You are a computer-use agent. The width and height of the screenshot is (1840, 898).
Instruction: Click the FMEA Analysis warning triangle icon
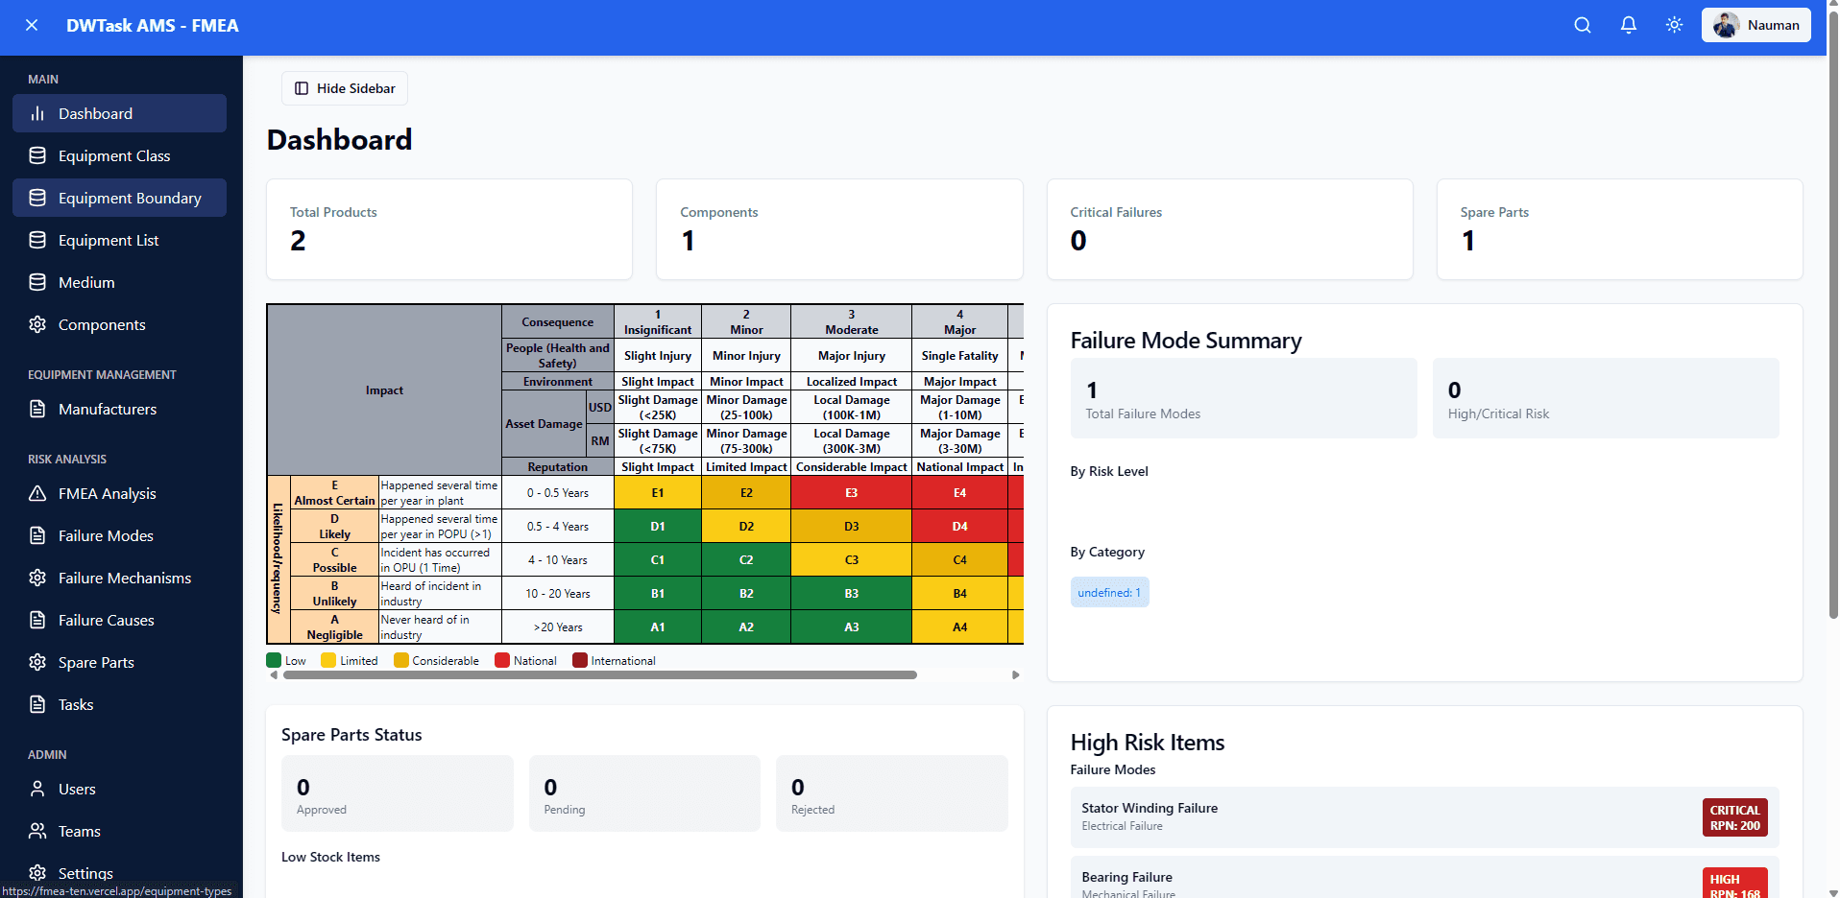[37, 493]
